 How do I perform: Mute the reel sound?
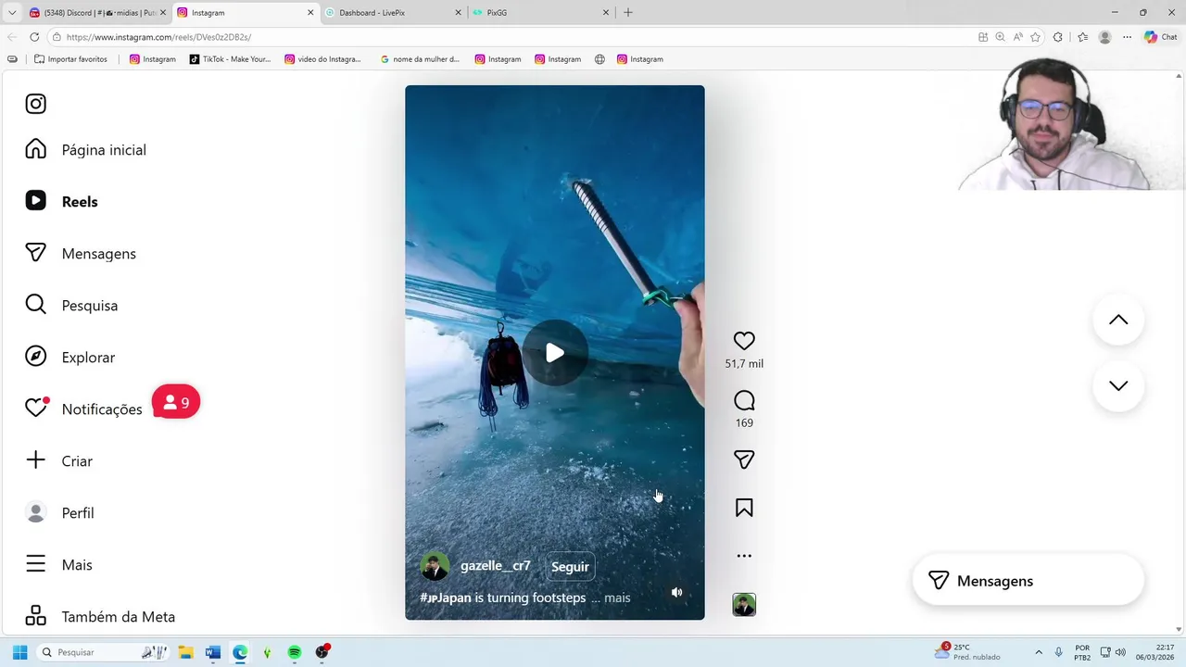click(676, 592)
